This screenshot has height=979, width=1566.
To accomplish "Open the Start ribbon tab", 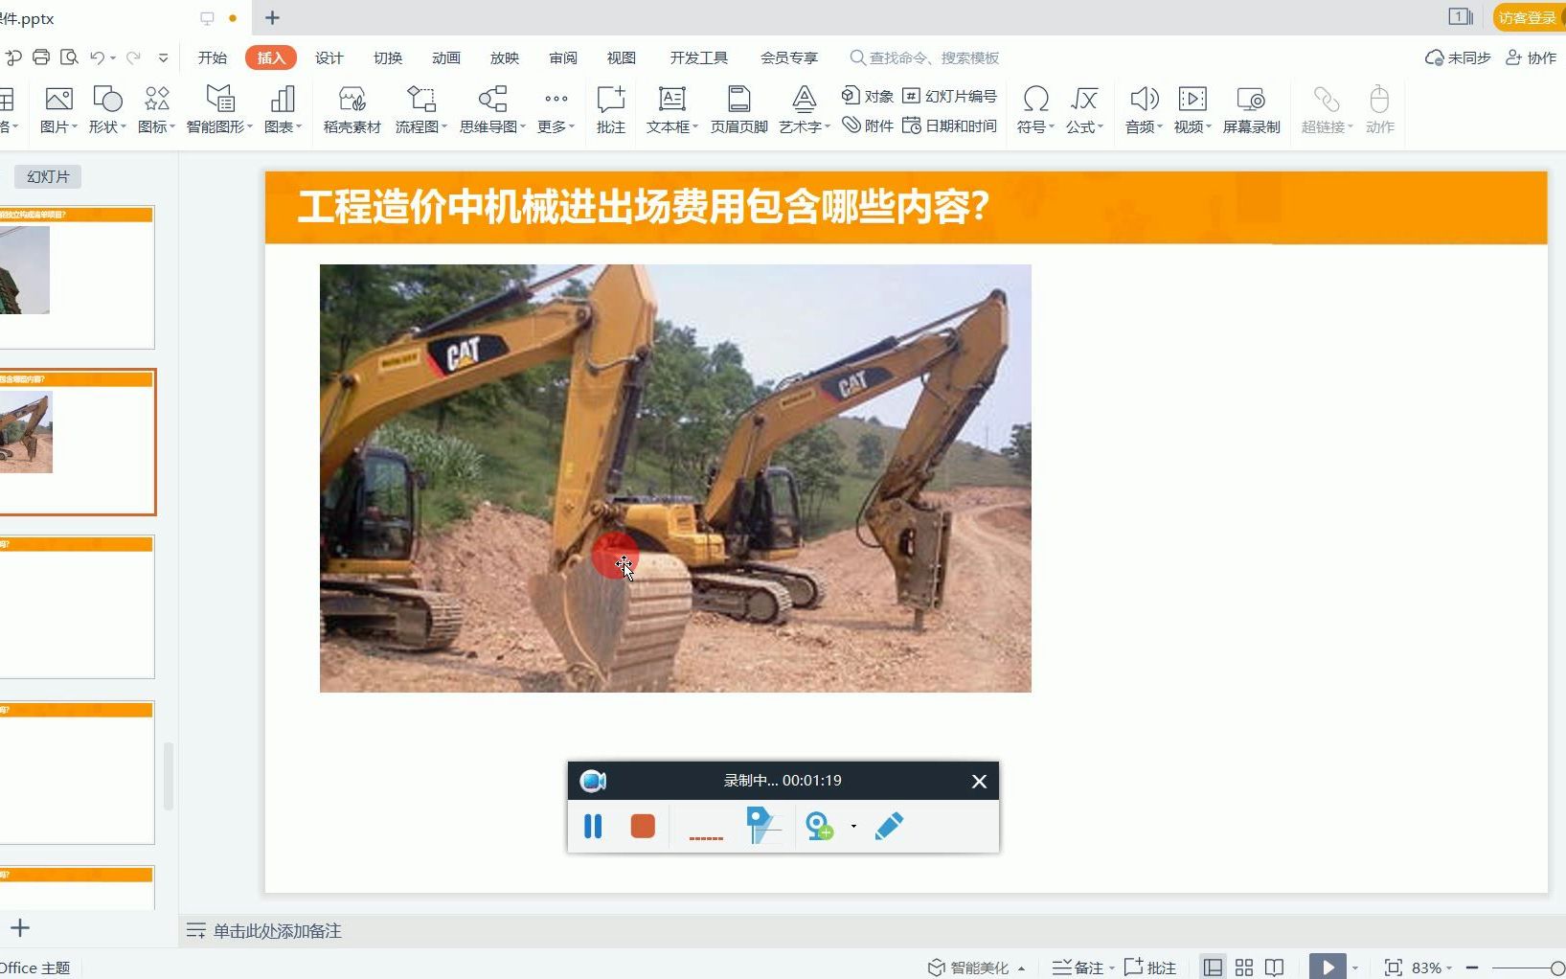I will click(x=212, y=57).
